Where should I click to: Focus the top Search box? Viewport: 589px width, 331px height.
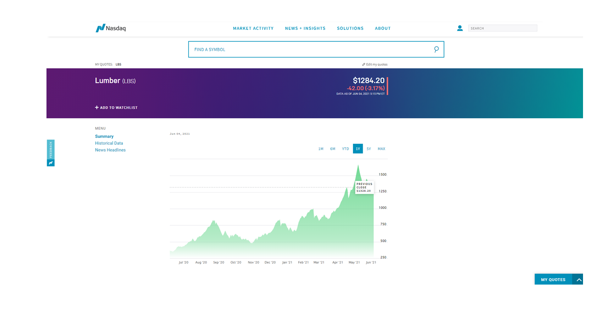click(502, 28)
